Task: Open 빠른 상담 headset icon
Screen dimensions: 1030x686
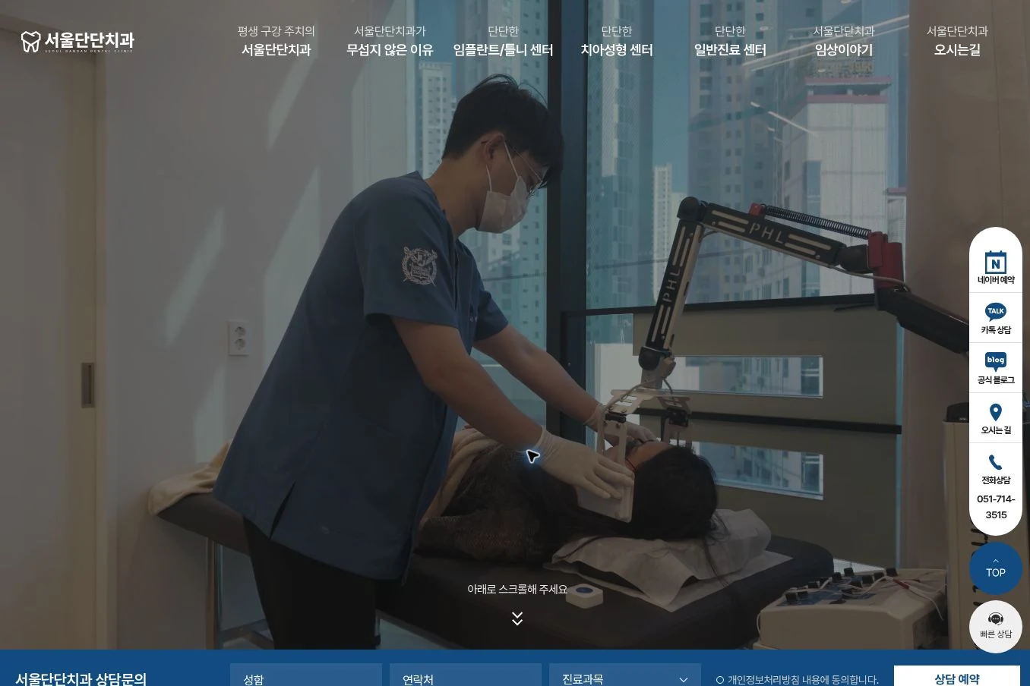Action: [996, 618]
